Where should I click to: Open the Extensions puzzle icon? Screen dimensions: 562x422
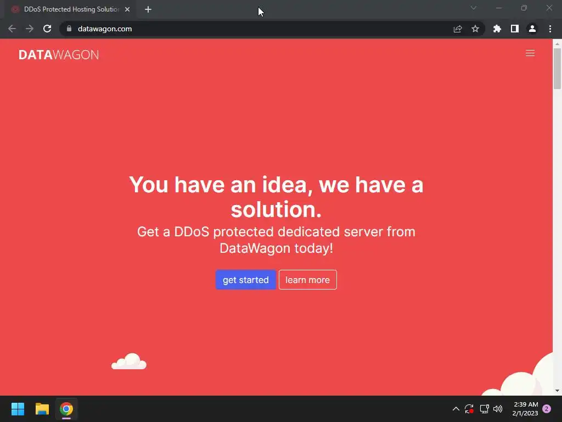coord(497,29)
